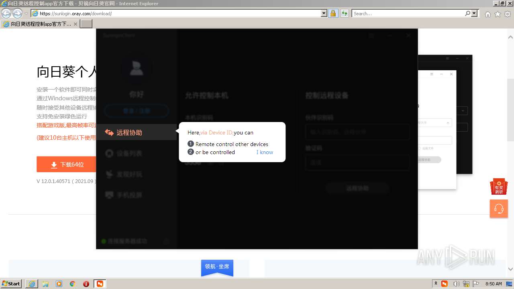Open the network tray icon
This screenshot has width=514, height=289.
[466, 284]
